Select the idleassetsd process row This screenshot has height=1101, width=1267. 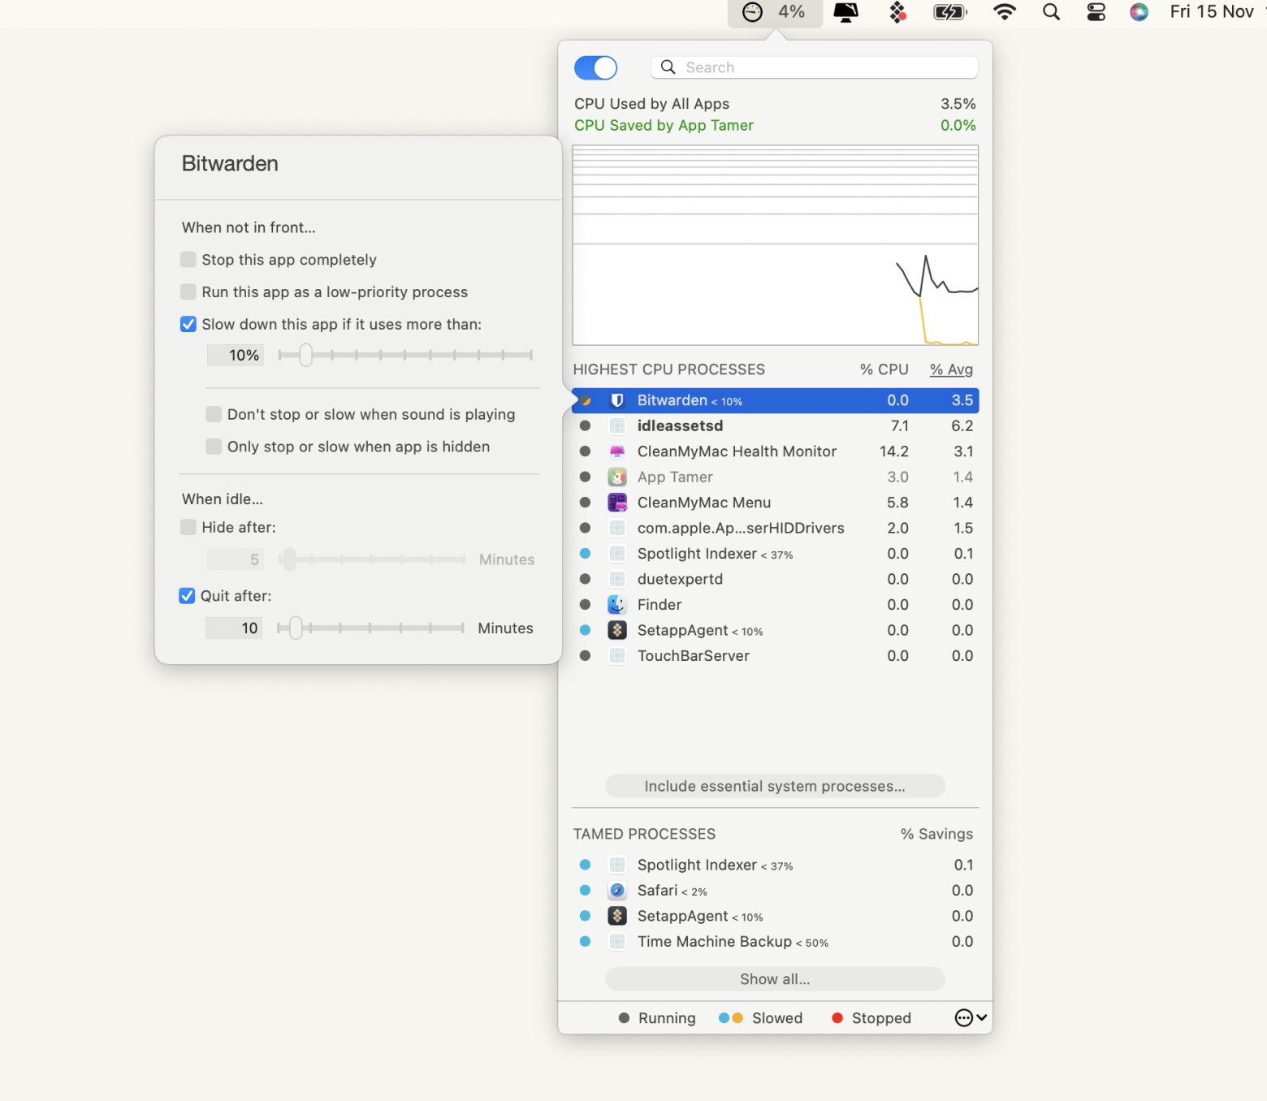click(x=775, y=425)
